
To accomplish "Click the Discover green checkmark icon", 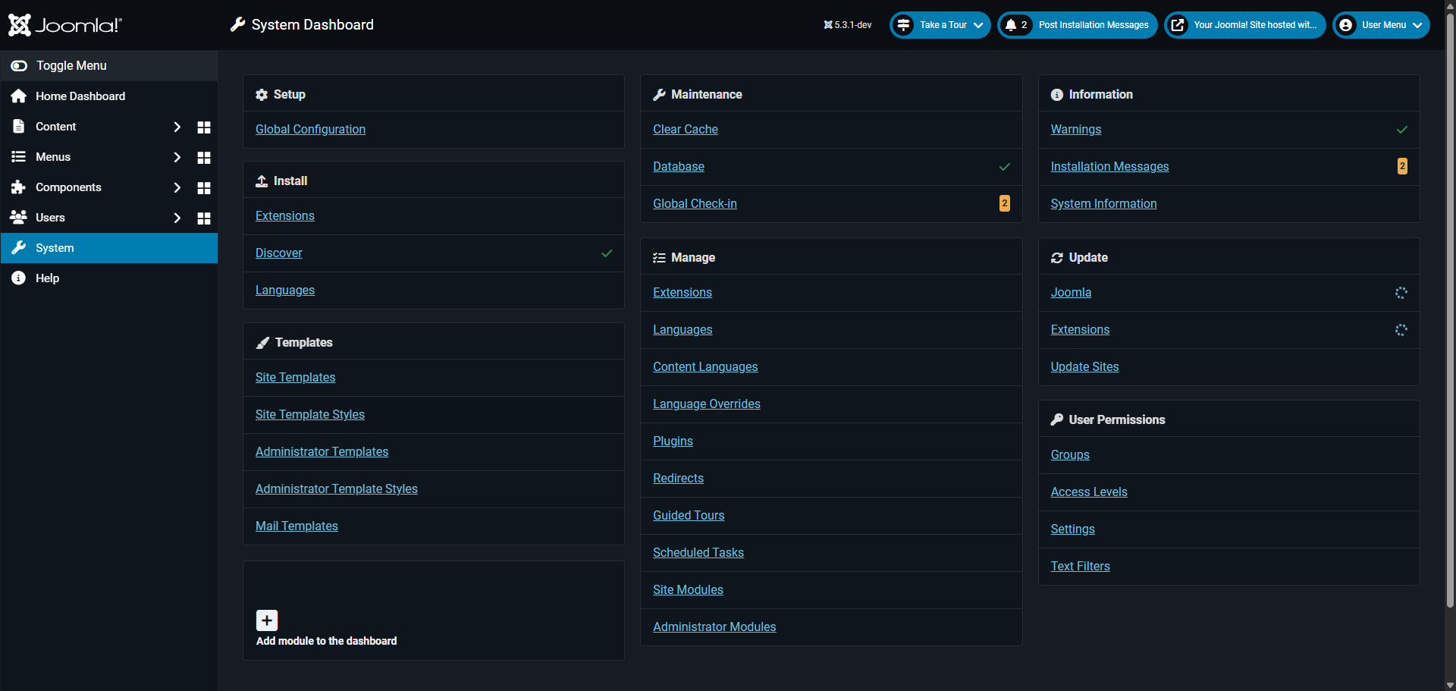I will pyautogui.click(x=607, y=253).
